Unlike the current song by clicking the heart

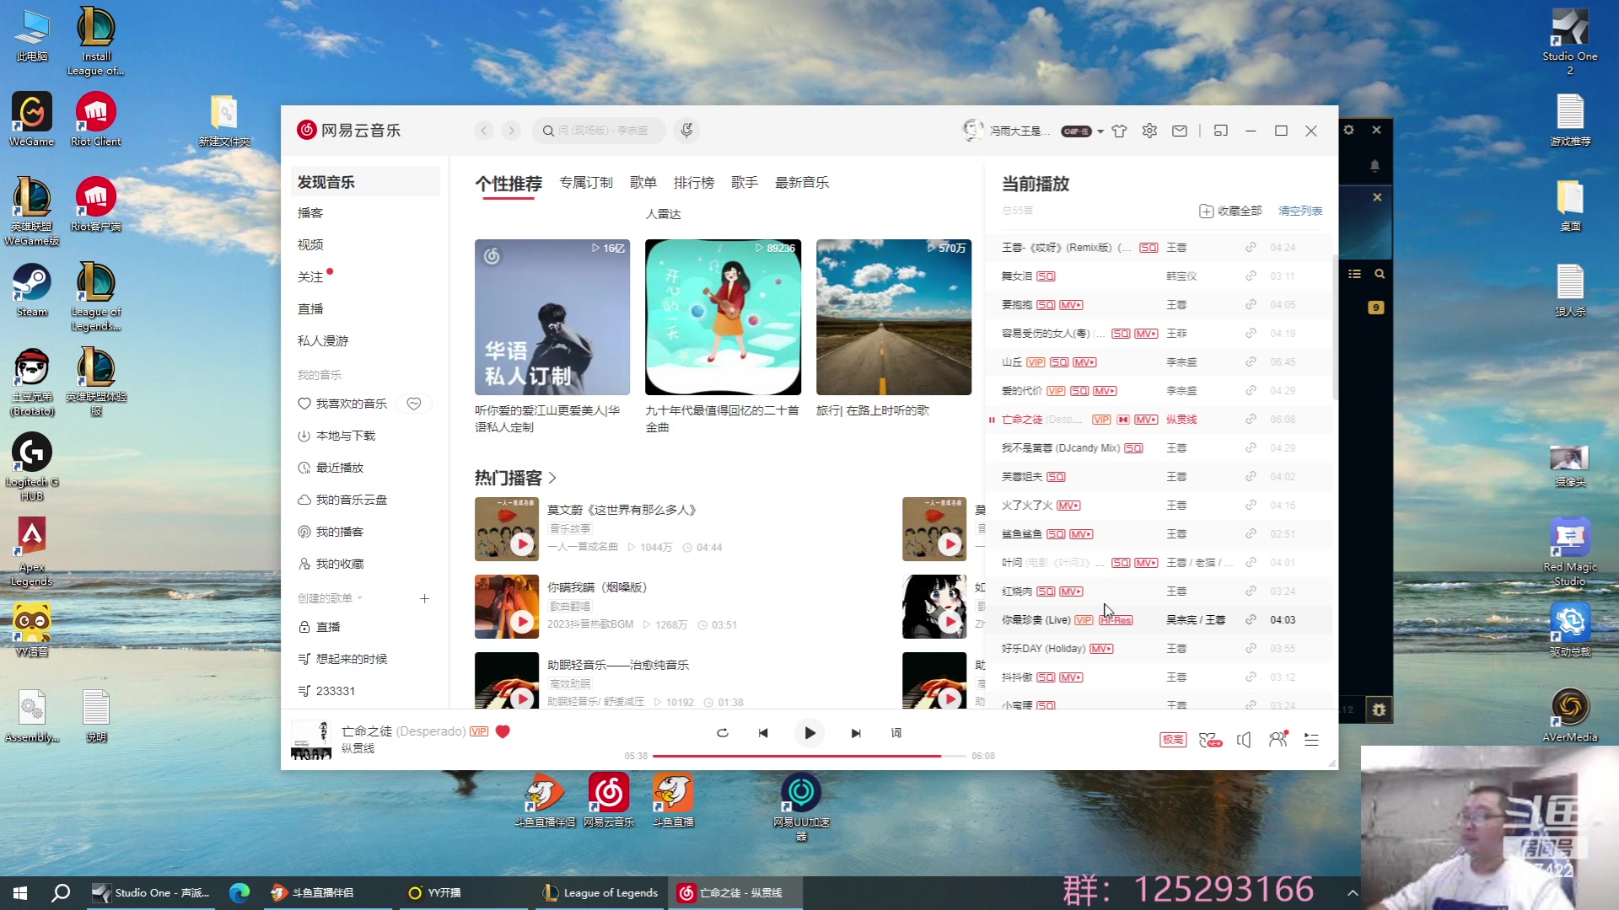click(x=503, y=732)
